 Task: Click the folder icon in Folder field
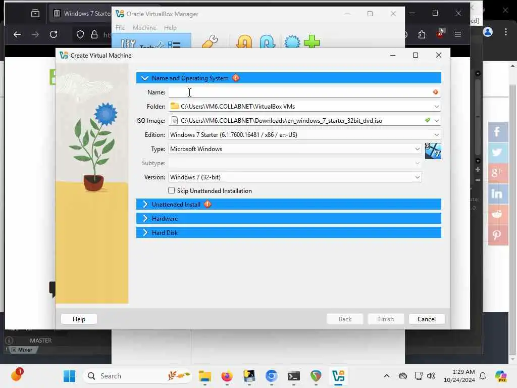pyautogui.click(x=174, y=106)
